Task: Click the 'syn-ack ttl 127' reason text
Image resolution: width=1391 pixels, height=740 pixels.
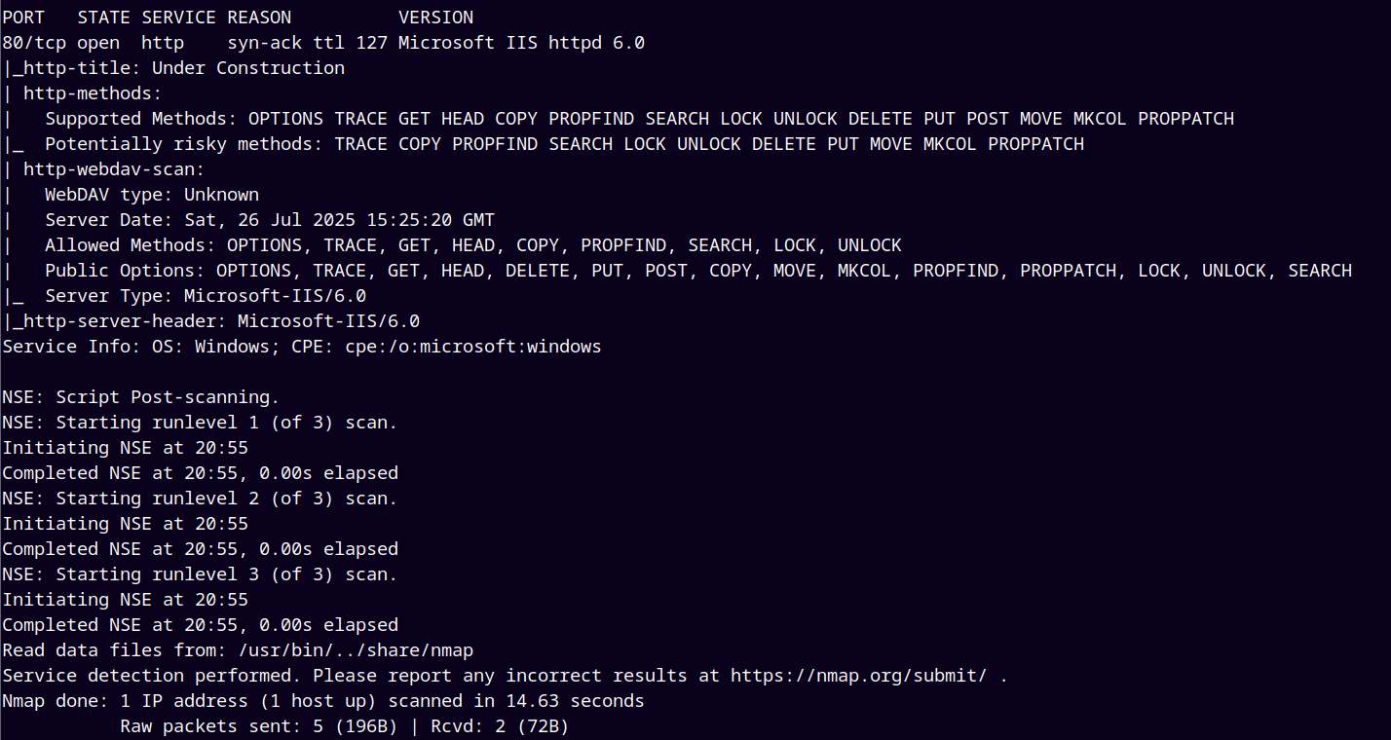Action: [x=308, y=43]
